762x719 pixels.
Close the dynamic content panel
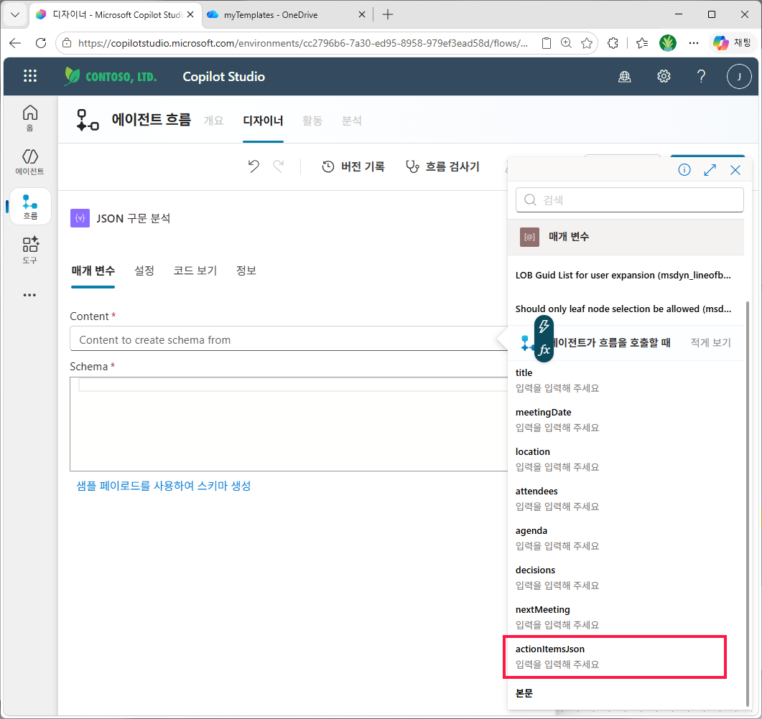[735, 170]
